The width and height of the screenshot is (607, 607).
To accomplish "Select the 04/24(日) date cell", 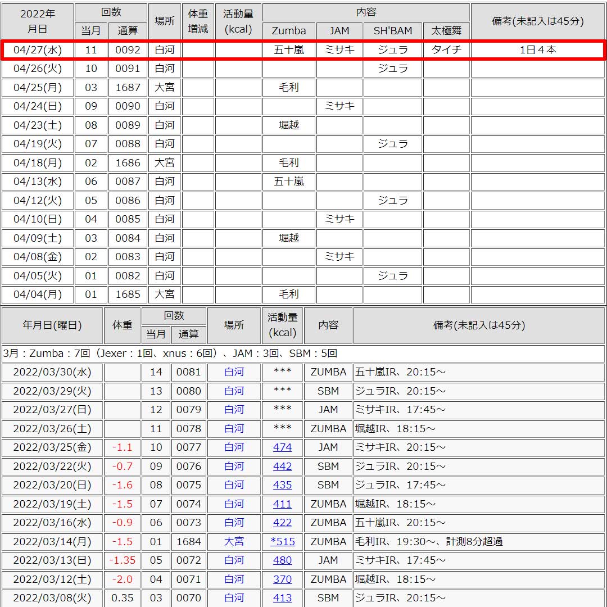I will (x=38, y=106).
